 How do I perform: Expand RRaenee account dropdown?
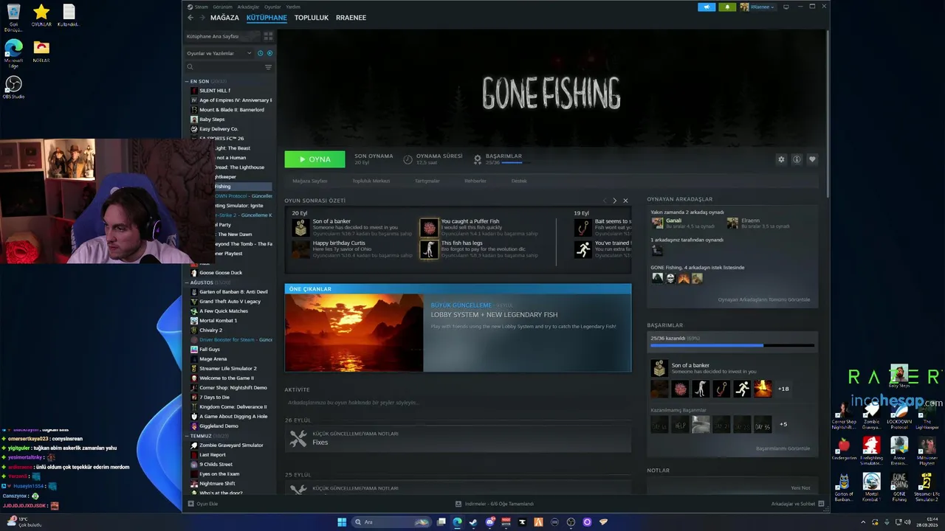[758, 7]
